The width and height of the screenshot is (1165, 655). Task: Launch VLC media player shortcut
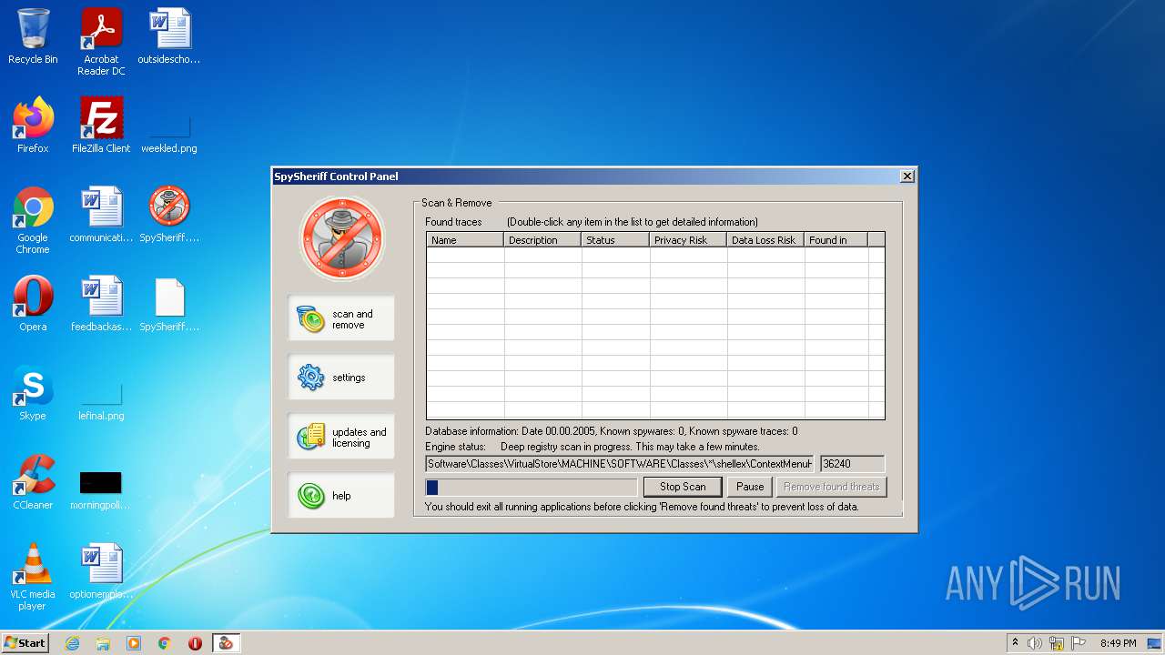tap(33, 577)
